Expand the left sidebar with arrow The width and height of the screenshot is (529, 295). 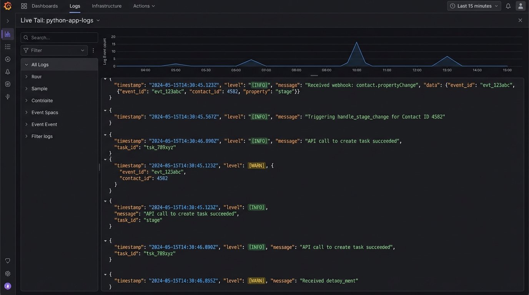click(8, 21)
